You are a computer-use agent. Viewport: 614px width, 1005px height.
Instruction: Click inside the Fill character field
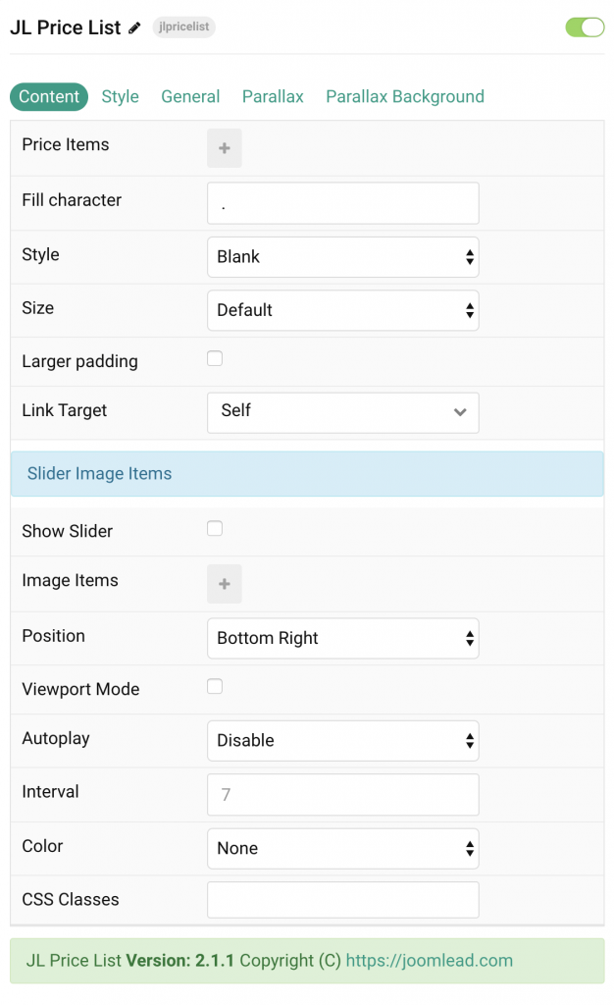(342, 202)
